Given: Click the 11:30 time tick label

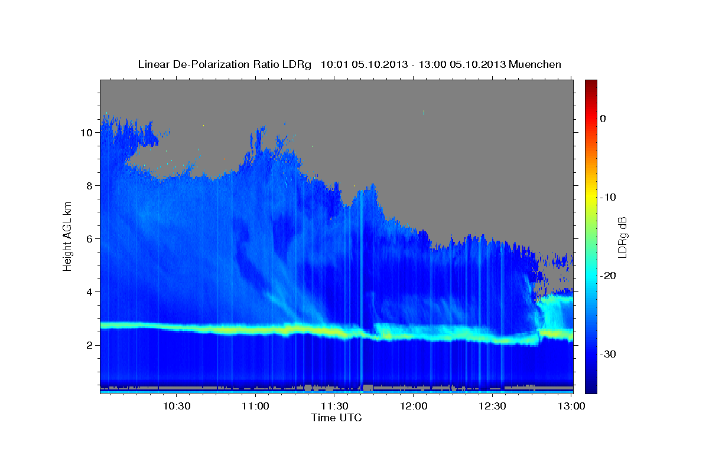Looking at the screenshot, I should [334, 406].
